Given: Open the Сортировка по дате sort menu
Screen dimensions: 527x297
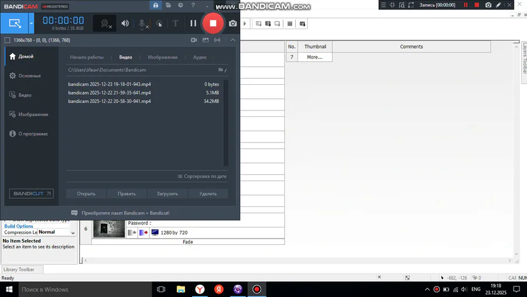Looking at the screenshot, I should (x=202, y=176).
